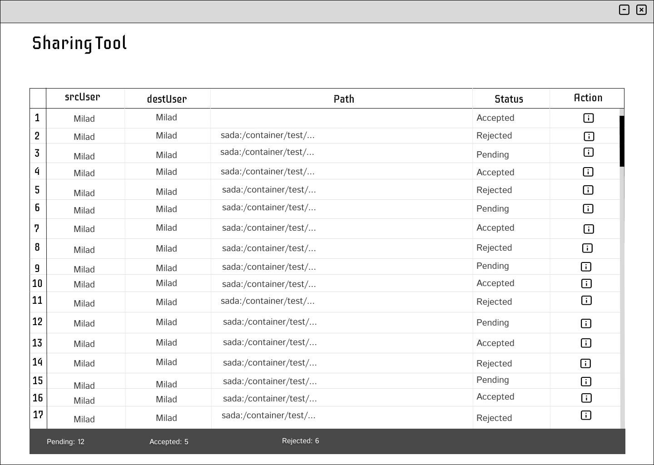Open the info action for row 3
Viewport: 654px width, 465px height.
click(588, 152)
